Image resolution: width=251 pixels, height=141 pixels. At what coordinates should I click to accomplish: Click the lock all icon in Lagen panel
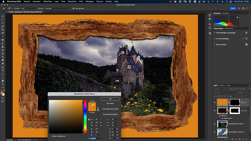(231, 96)
